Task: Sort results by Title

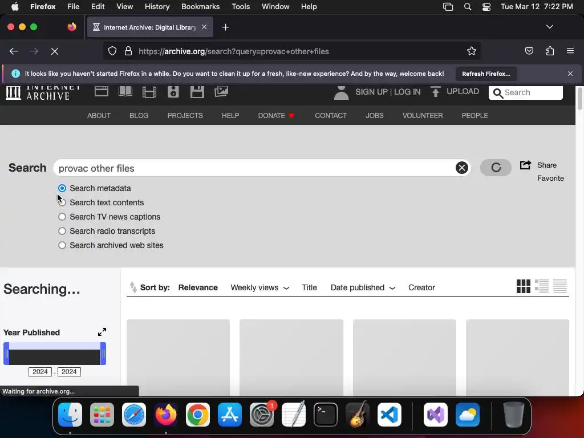Action: [x=309, y=287]
